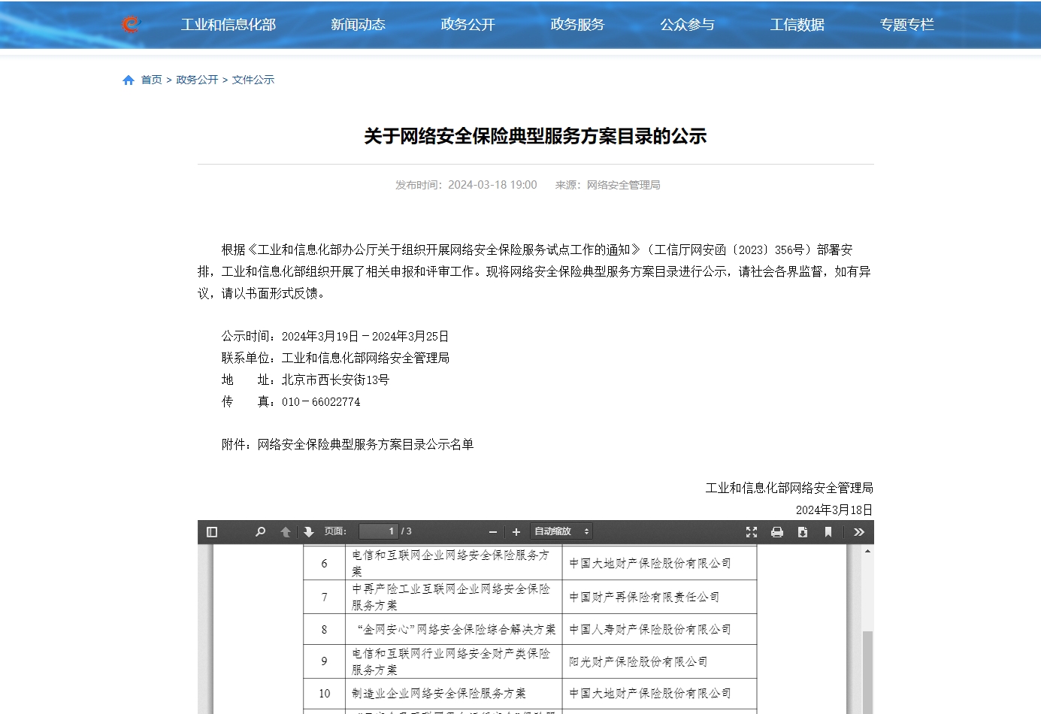Click the publish time 2024-03-18 19:00
Image resolution: width=1041 pixels, height=714 pixels.
pos(492,185)
